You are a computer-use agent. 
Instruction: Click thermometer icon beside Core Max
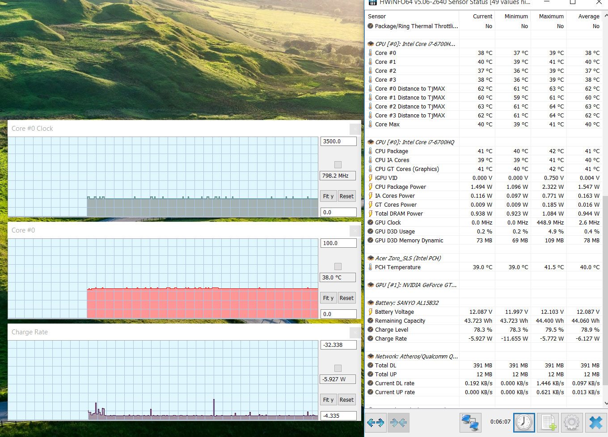(x=370, y=124)
